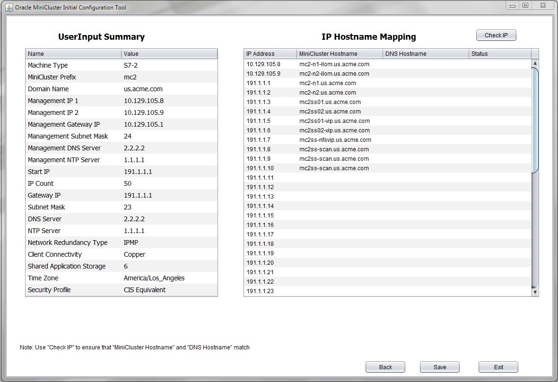Click the Subnet Mask value 23

127,207
